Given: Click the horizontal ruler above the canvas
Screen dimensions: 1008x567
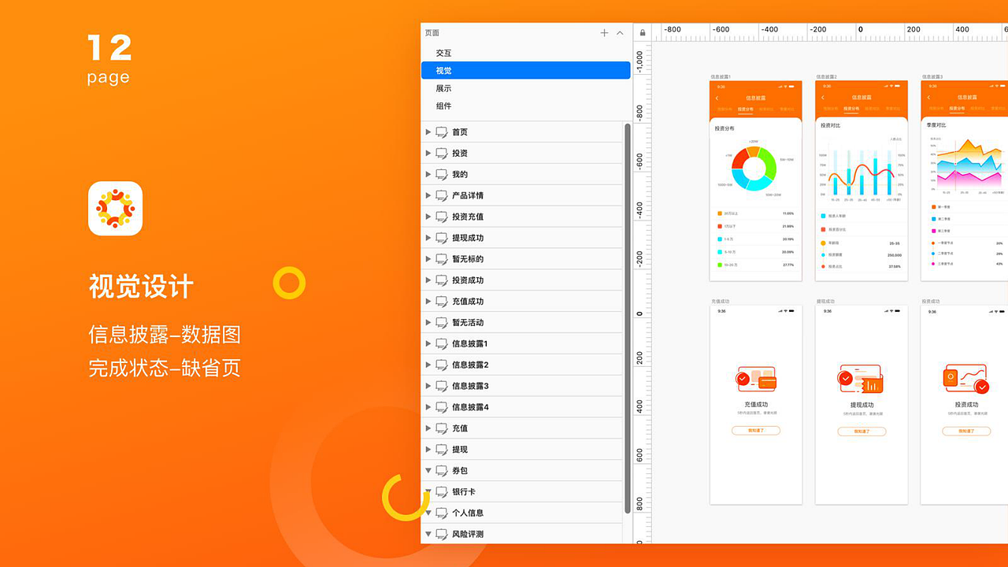Looking at the screenshot, I should pyautogui.click(x=830, y=32).
